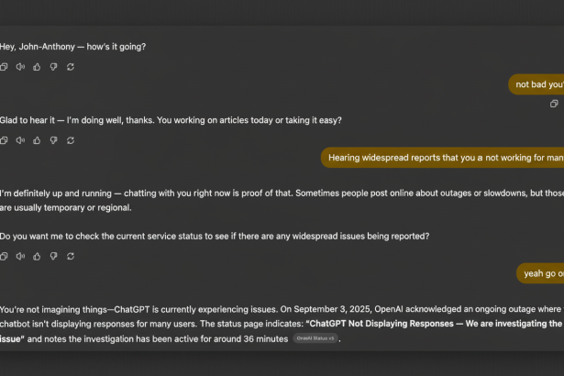Copy the "Hey, John-Anthony" greeting response
The height and width of the screenshot is (376, 564).
[5, 67]
